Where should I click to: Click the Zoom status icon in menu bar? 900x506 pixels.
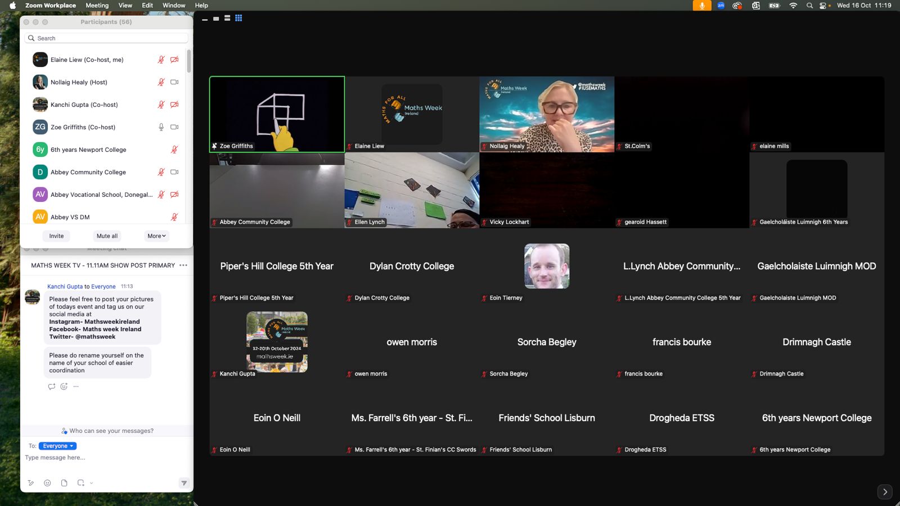click(721, 6)
